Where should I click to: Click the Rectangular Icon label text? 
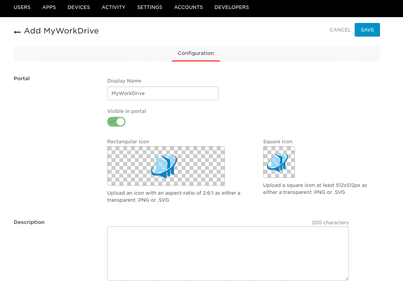[x=128, y=142]
